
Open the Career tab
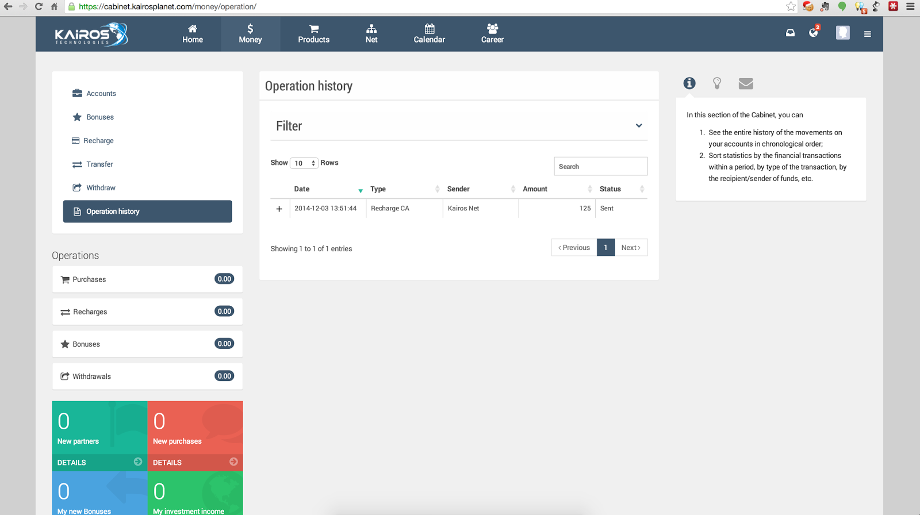click(492, 34)
